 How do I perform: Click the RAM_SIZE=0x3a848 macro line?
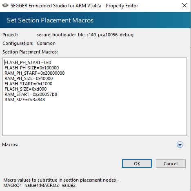25,100
